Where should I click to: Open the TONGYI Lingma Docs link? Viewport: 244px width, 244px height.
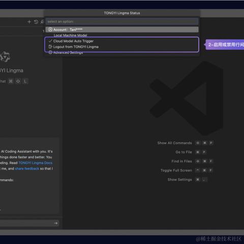pyautogui.click(x=36, y=163)
